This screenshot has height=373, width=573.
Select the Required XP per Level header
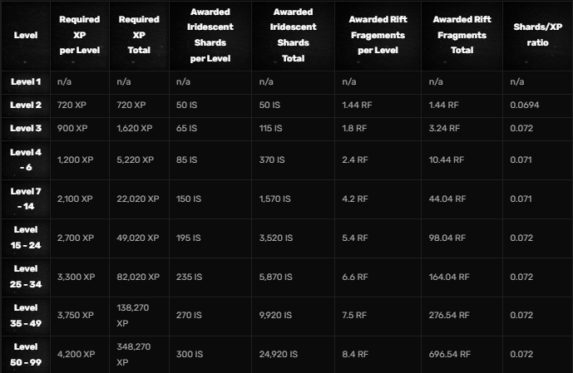(x=79, y=35)
